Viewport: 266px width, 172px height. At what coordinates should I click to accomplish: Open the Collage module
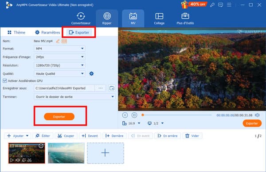(x=159, y=18)
